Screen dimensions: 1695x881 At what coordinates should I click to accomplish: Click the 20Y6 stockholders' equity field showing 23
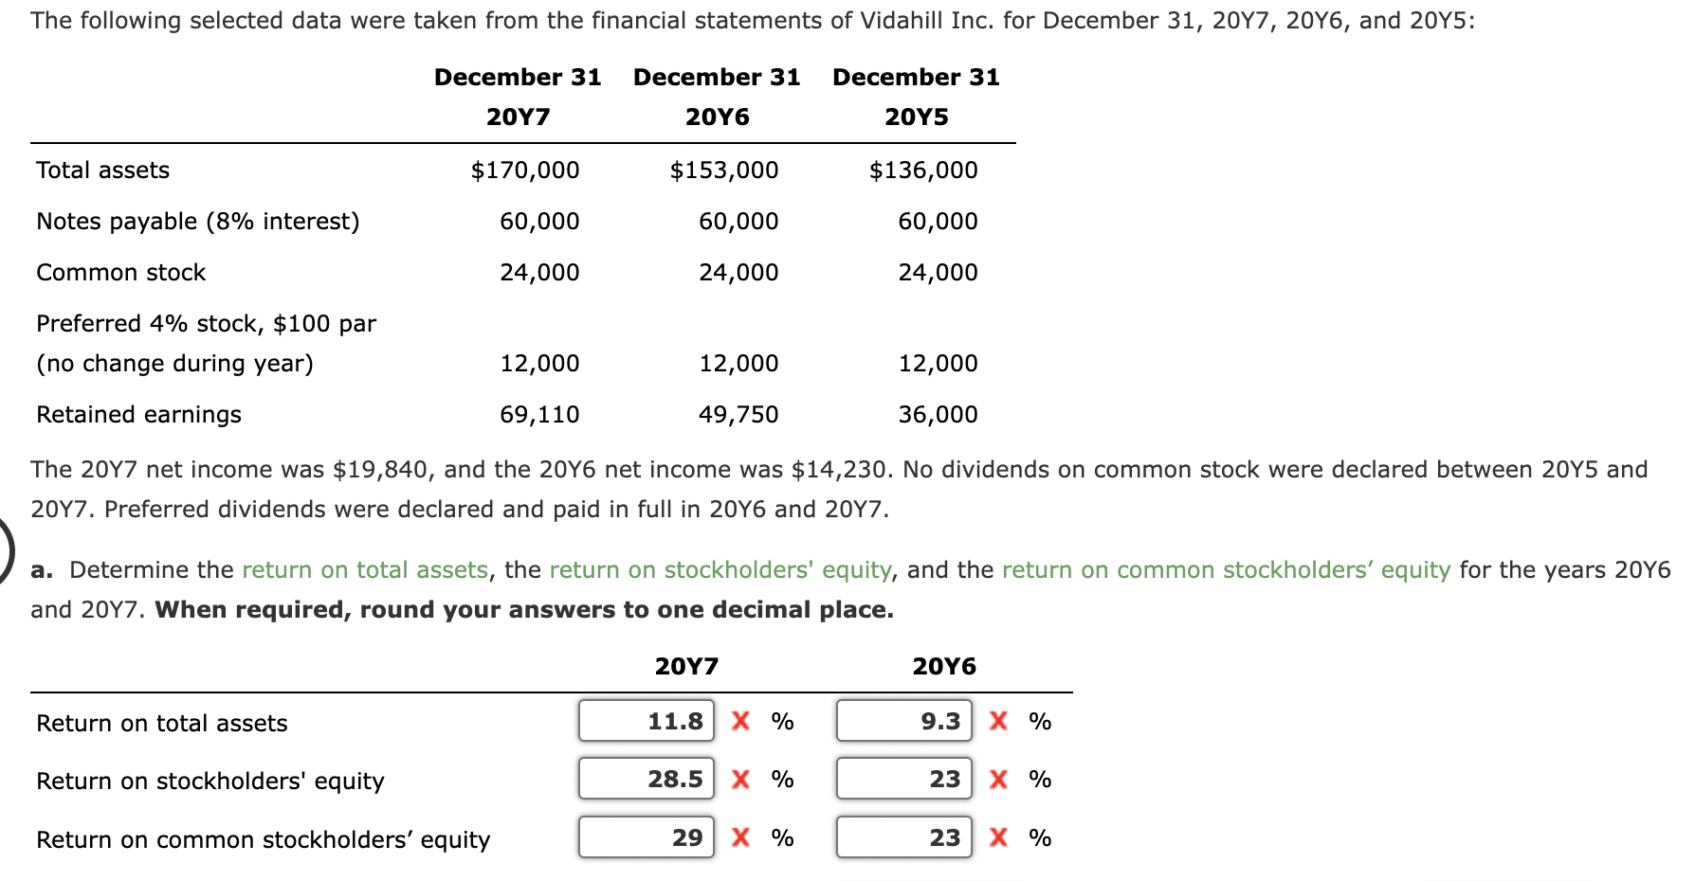903,779
